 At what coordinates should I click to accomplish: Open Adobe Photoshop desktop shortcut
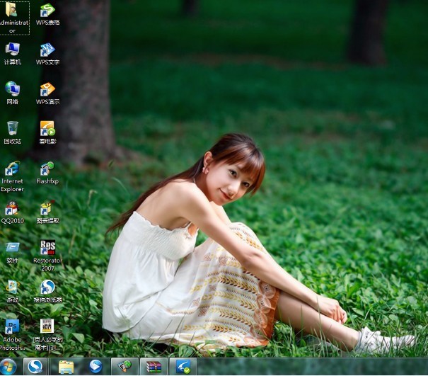(12, 327)
